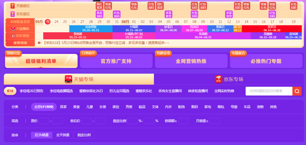Switch to the 京东专场 tab
Screen dimensions: 306x145
(229, 79)
